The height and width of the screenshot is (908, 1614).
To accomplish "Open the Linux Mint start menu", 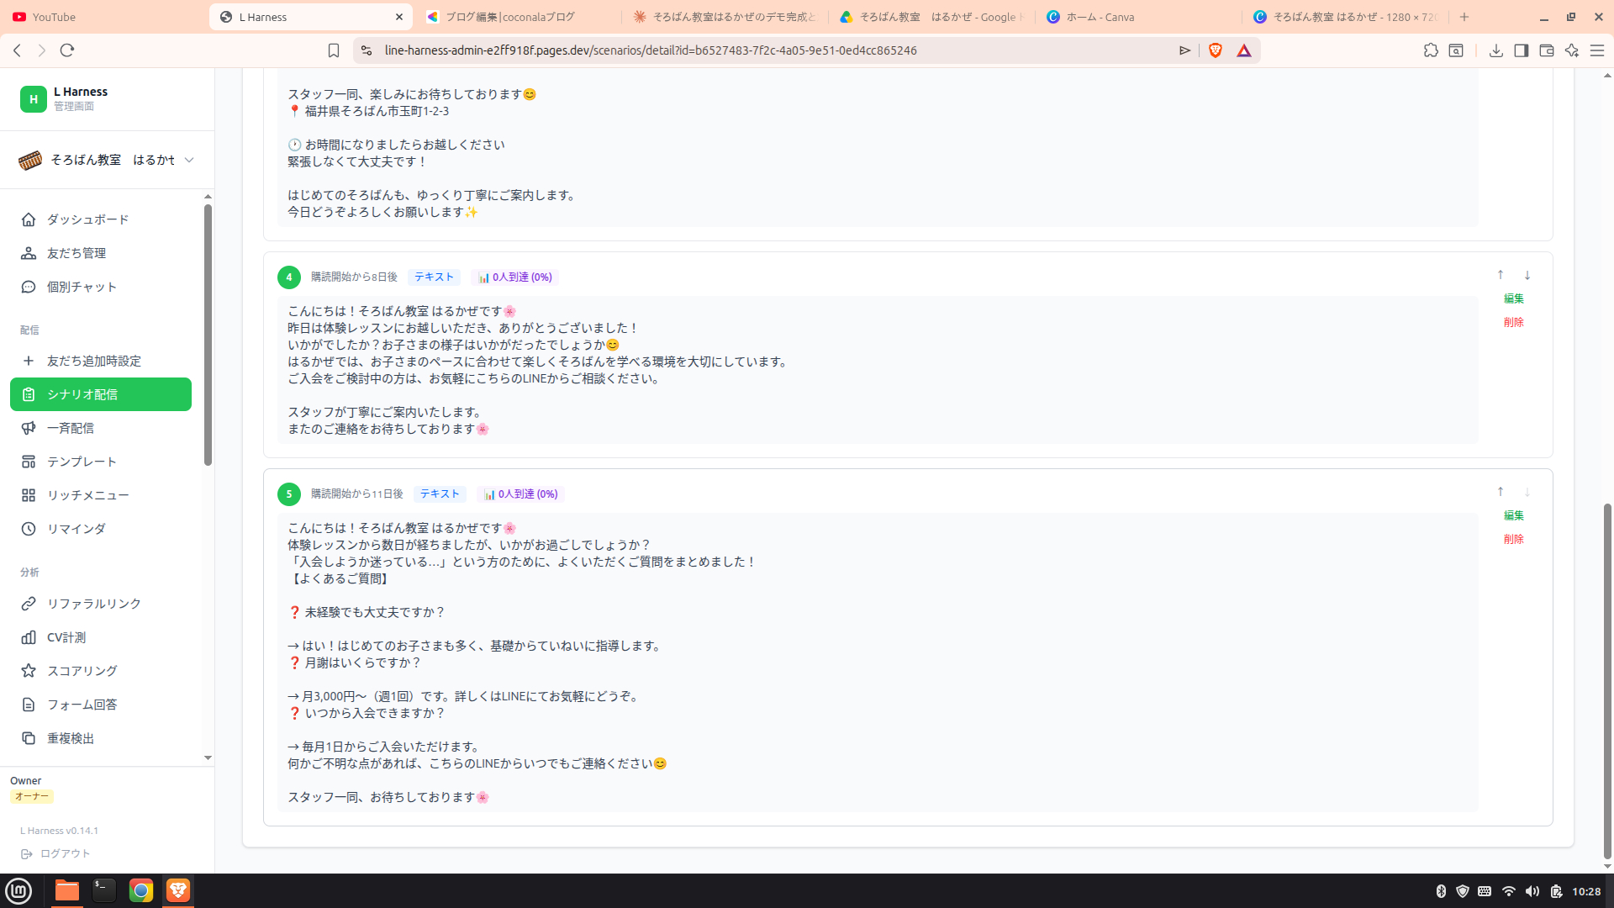I will [x=18, y=890].
